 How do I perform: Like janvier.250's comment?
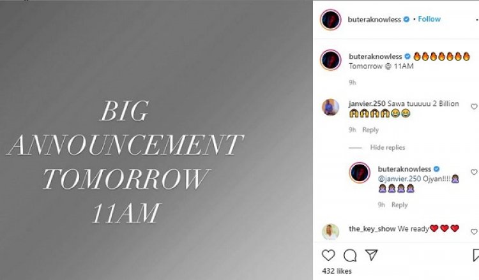[474, 107]
